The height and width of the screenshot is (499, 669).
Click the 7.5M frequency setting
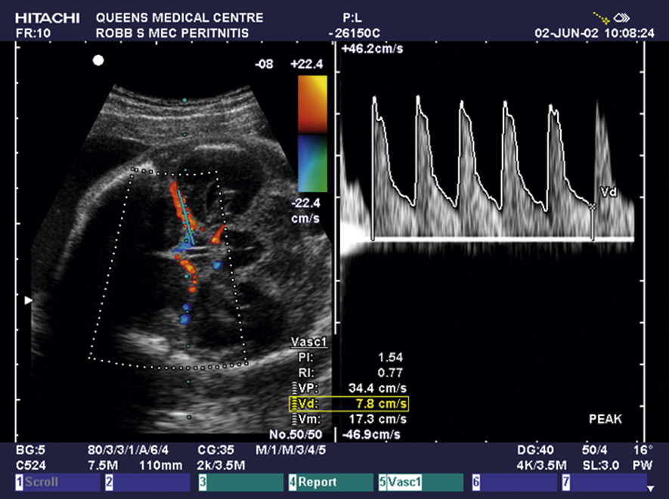coord(103,465)
